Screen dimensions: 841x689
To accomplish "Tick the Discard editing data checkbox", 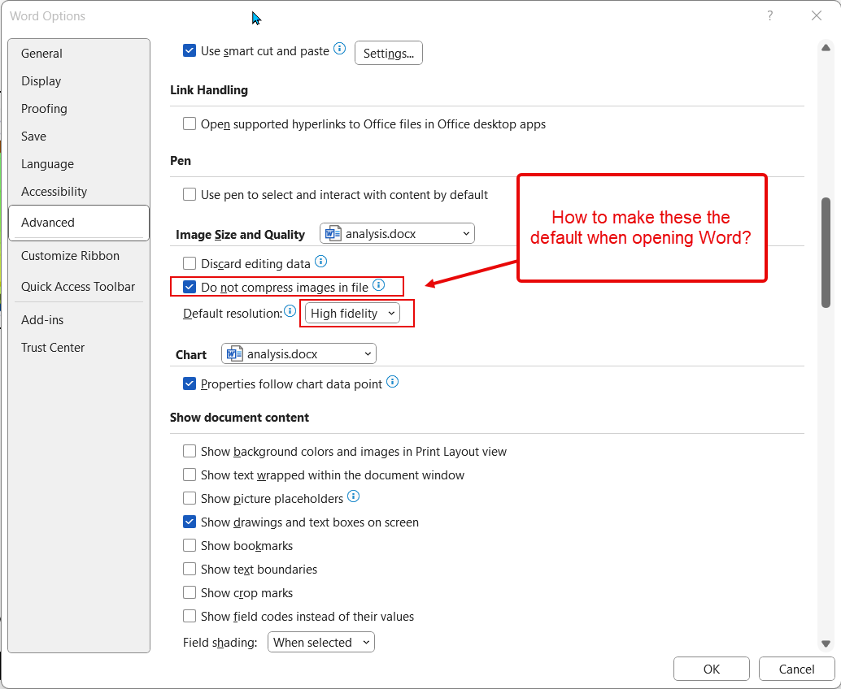I will tap(190, 263).
